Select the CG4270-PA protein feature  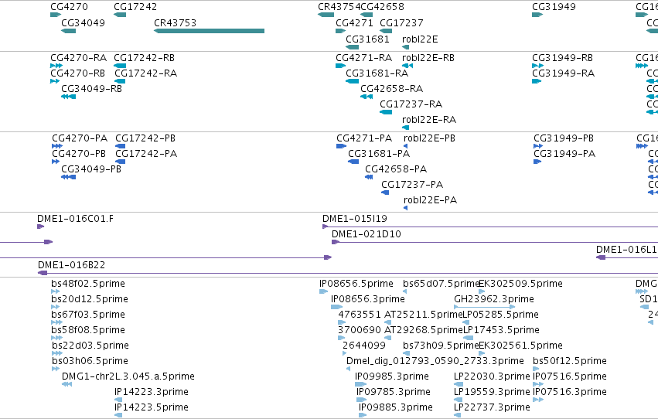coord(57,146)
